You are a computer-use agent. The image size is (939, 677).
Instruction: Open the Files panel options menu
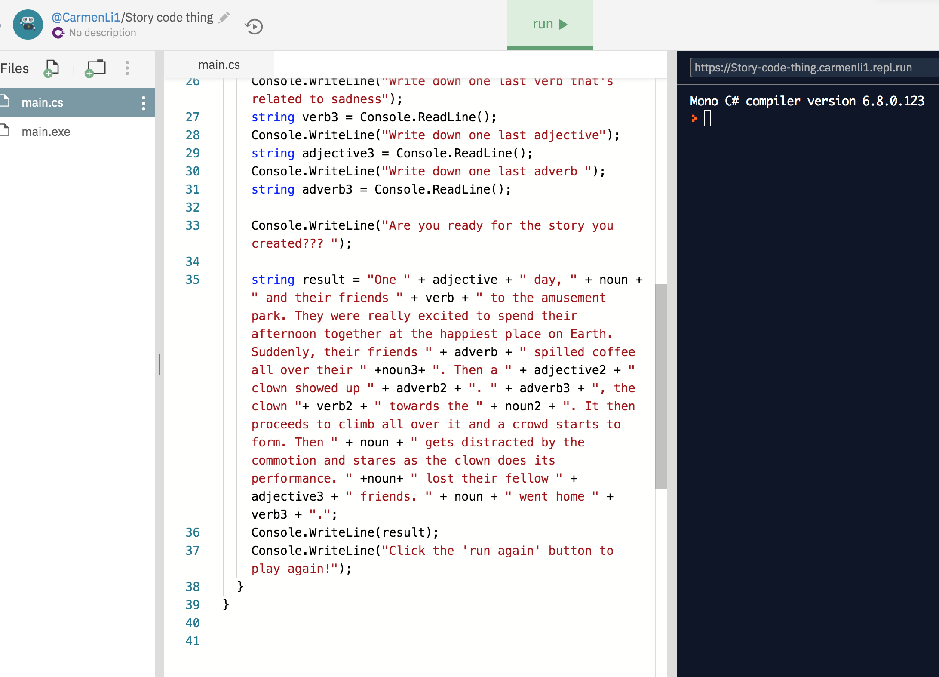point(127,68)
